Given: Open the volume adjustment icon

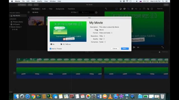Looking at the screenshot, I should coord(136,9).
